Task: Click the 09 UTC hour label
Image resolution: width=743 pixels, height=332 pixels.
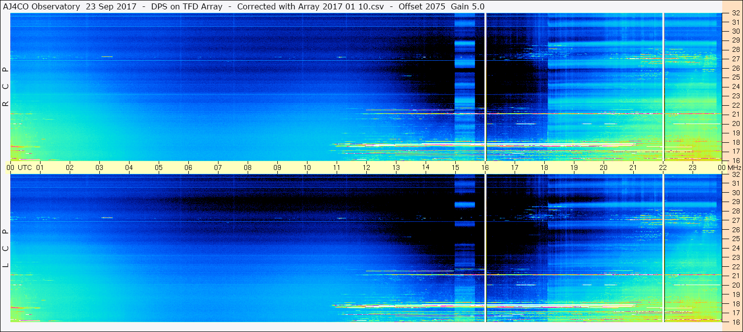Action: pyautogui.click(x=277, y=167)
